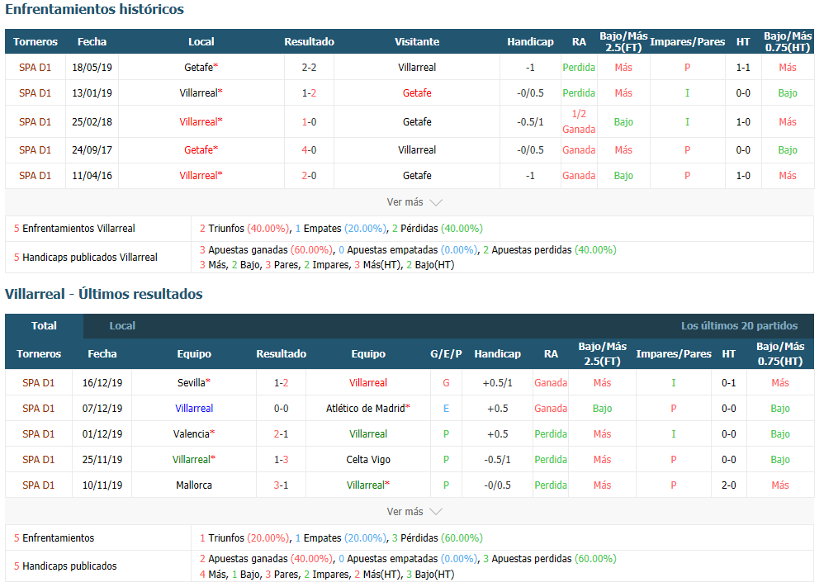Click the Impares/Pares header in results table
The image size is (824, 587).
674,353
